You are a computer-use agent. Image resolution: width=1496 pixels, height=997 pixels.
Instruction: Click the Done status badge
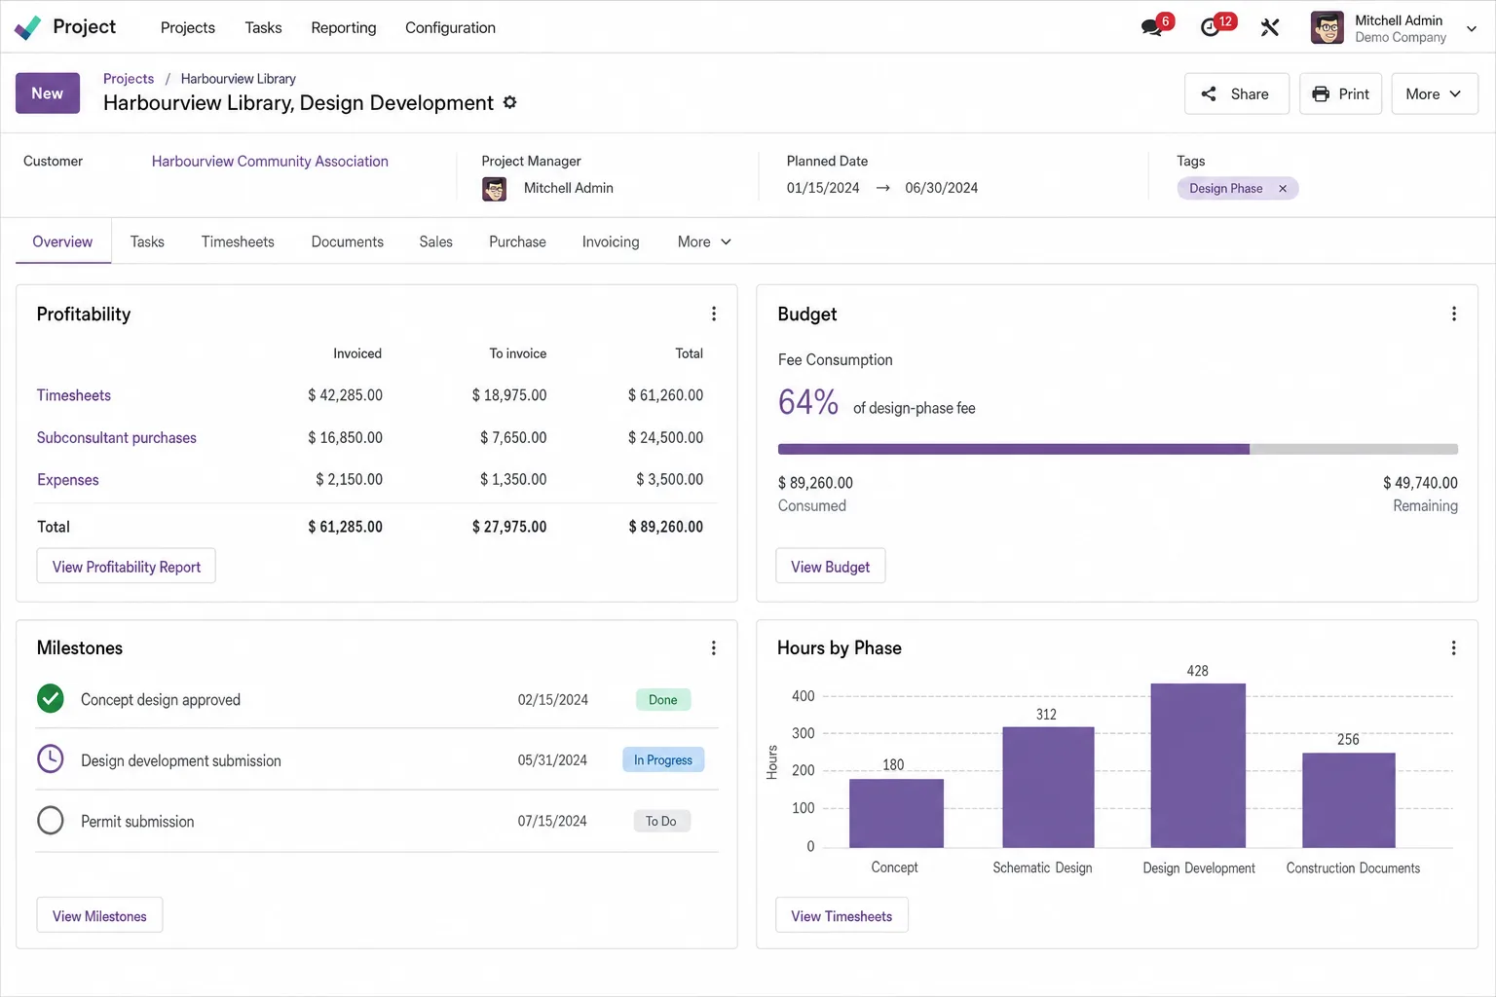(663, 699)
